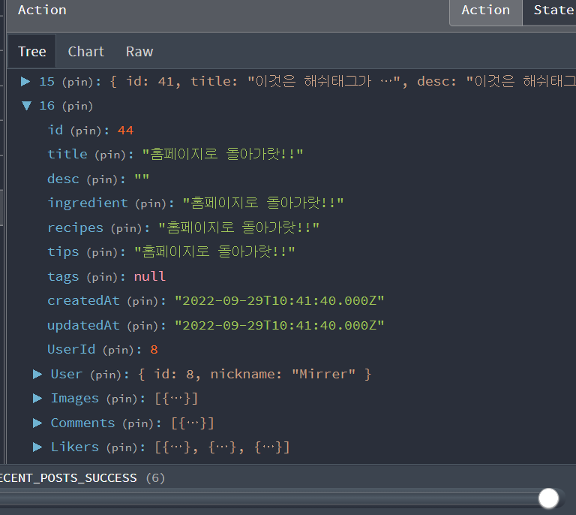Expand the Likers array node

pyautogui.click(x=37, y=447)
